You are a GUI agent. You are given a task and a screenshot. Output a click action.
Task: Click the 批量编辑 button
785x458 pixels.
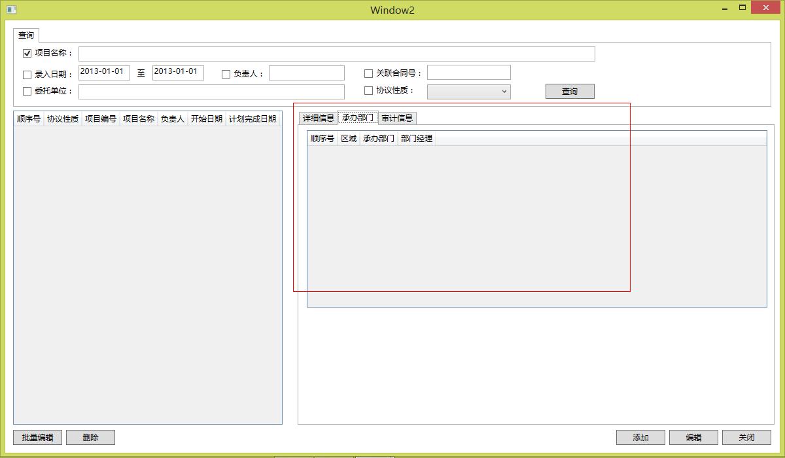click(x=38, y=438)
